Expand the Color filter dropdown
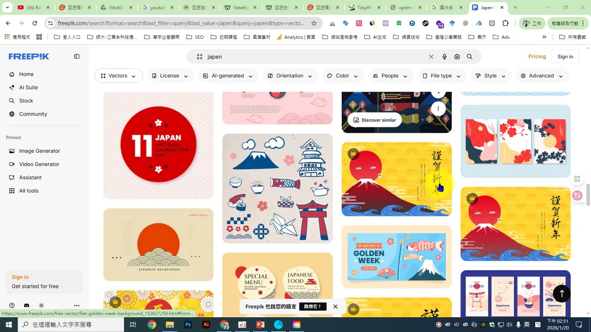This screenshot has height=332, width=591. coord(343,76)
